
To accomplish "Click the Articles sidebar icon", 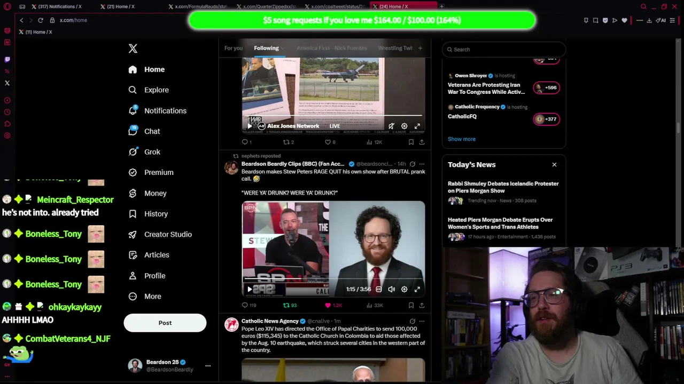I will (133, 255).
